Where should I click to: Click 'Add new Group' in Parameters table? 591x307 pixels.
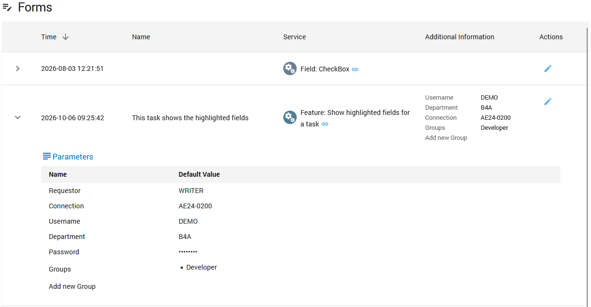72,286
